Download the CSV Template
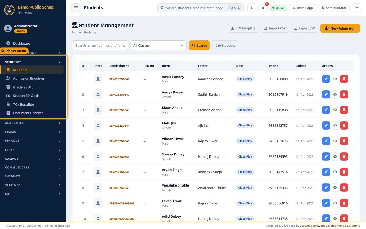Screen dimensions: 366x229 click(x=243, y=28)
